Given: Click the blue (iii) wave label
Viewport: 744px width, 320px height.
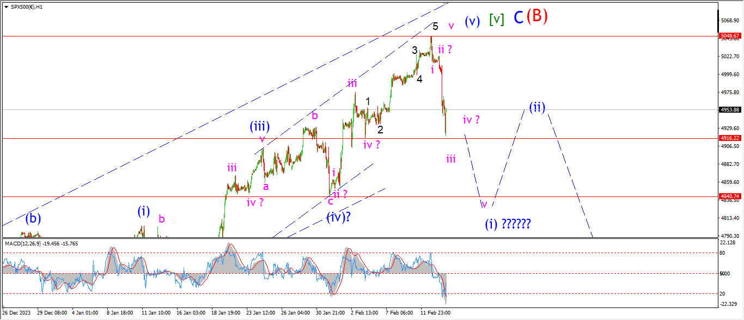Looking at the screenshot, I should pyautogui.click(x=260, y=126).
